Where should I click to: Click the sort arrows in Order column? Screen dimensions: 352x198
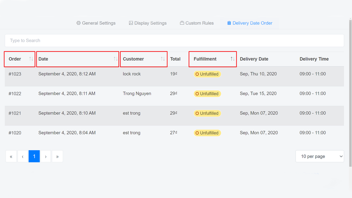point(31,59)
